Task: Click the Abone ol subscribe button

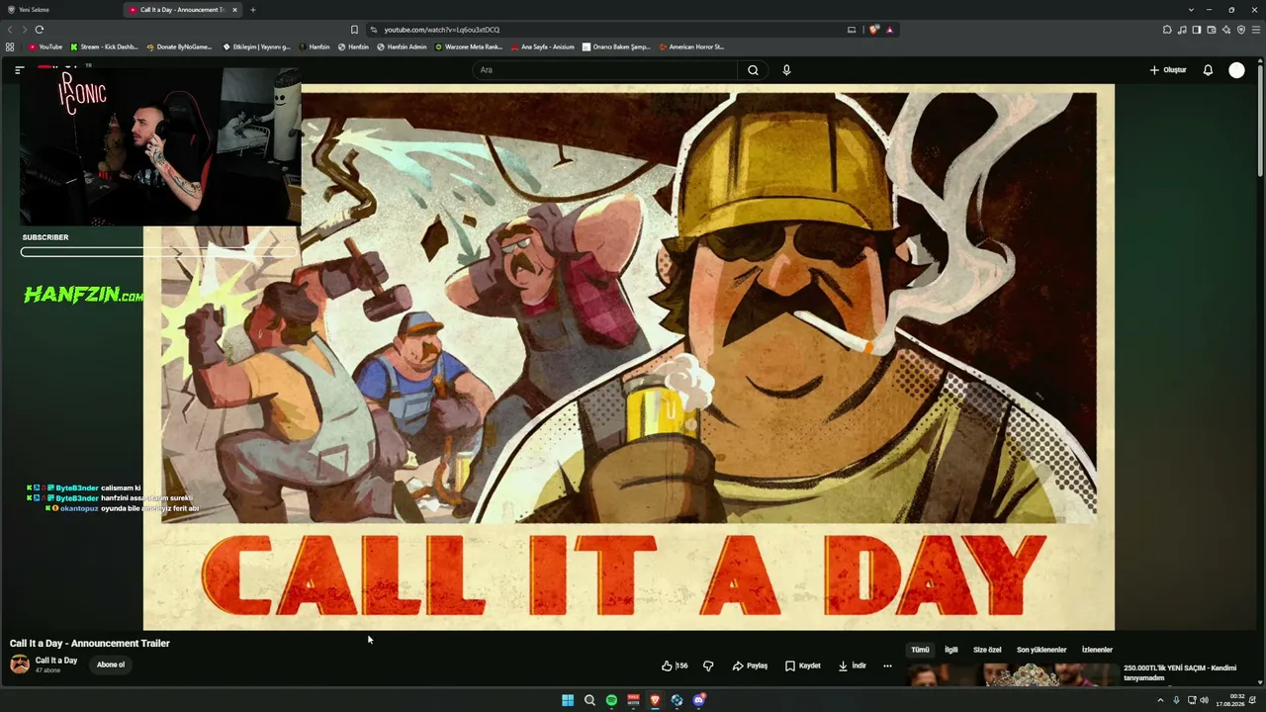Action: pyautogui.click(x=111, y=665)
